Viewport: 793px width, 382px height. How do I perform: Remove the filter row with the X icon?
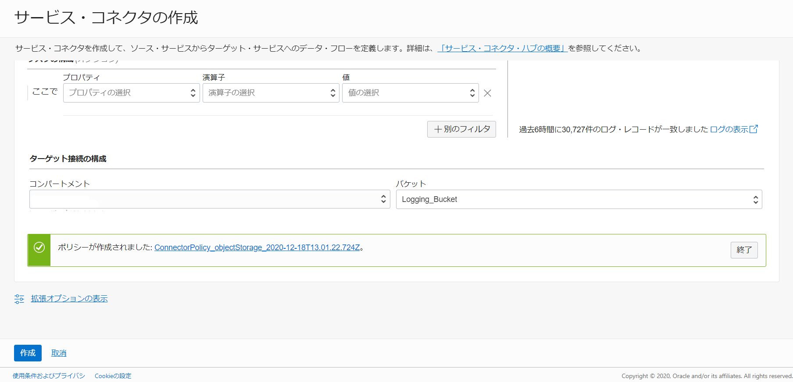pos(487,93)
